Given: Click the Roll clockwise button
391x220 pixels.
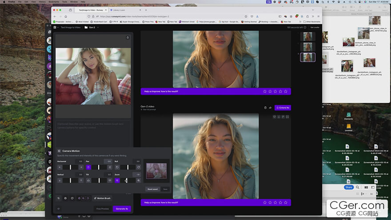Looking at the screenshot, I should coord(138,167).
